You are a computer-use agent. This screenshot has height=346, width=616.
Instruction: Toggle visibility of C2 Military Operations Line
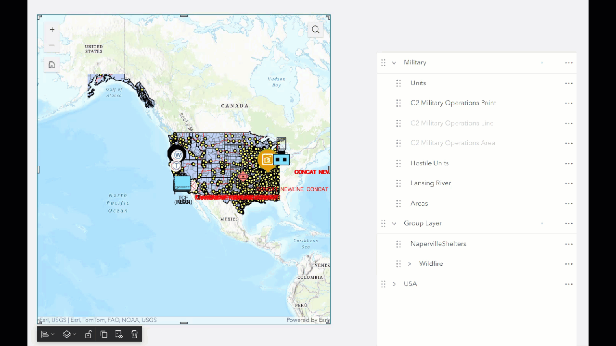click(x=452, y=123)
